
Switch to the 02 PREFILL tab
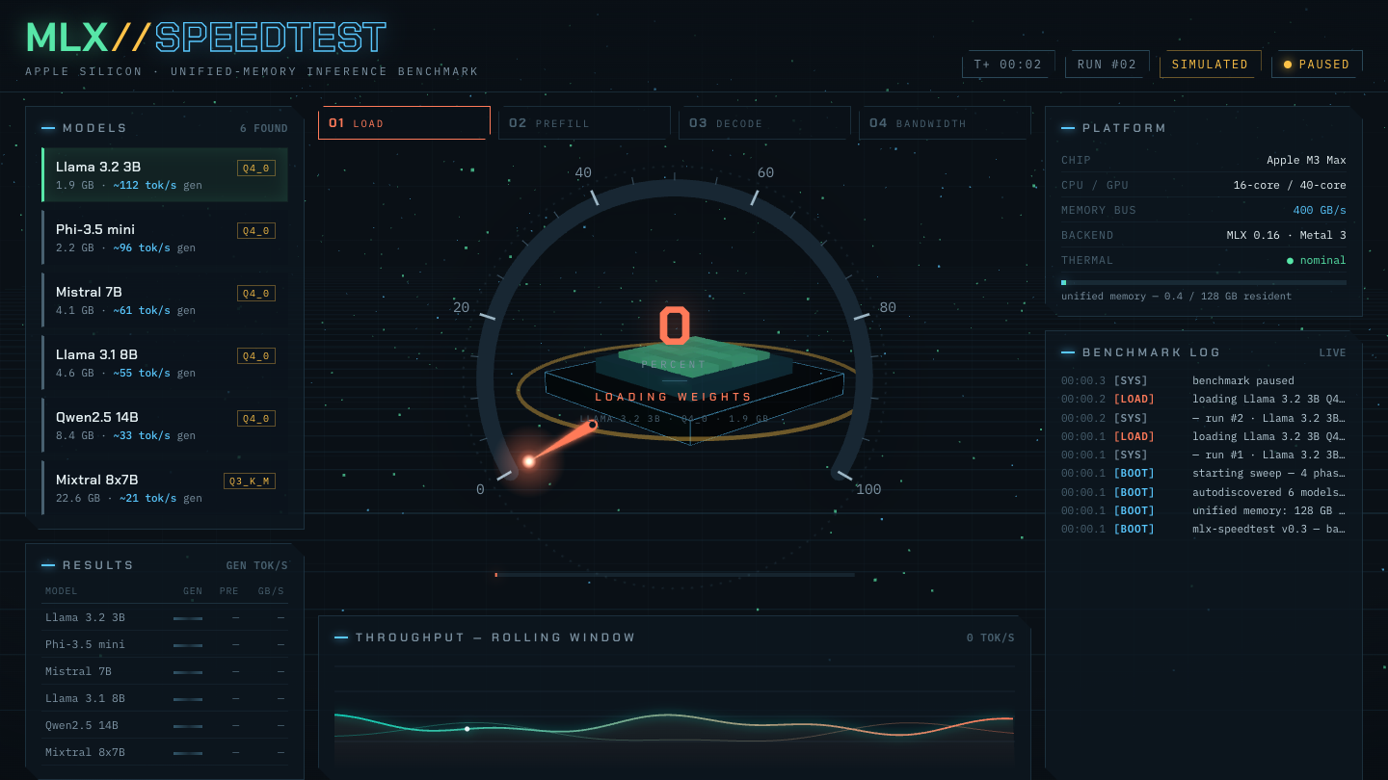(584, 123)
